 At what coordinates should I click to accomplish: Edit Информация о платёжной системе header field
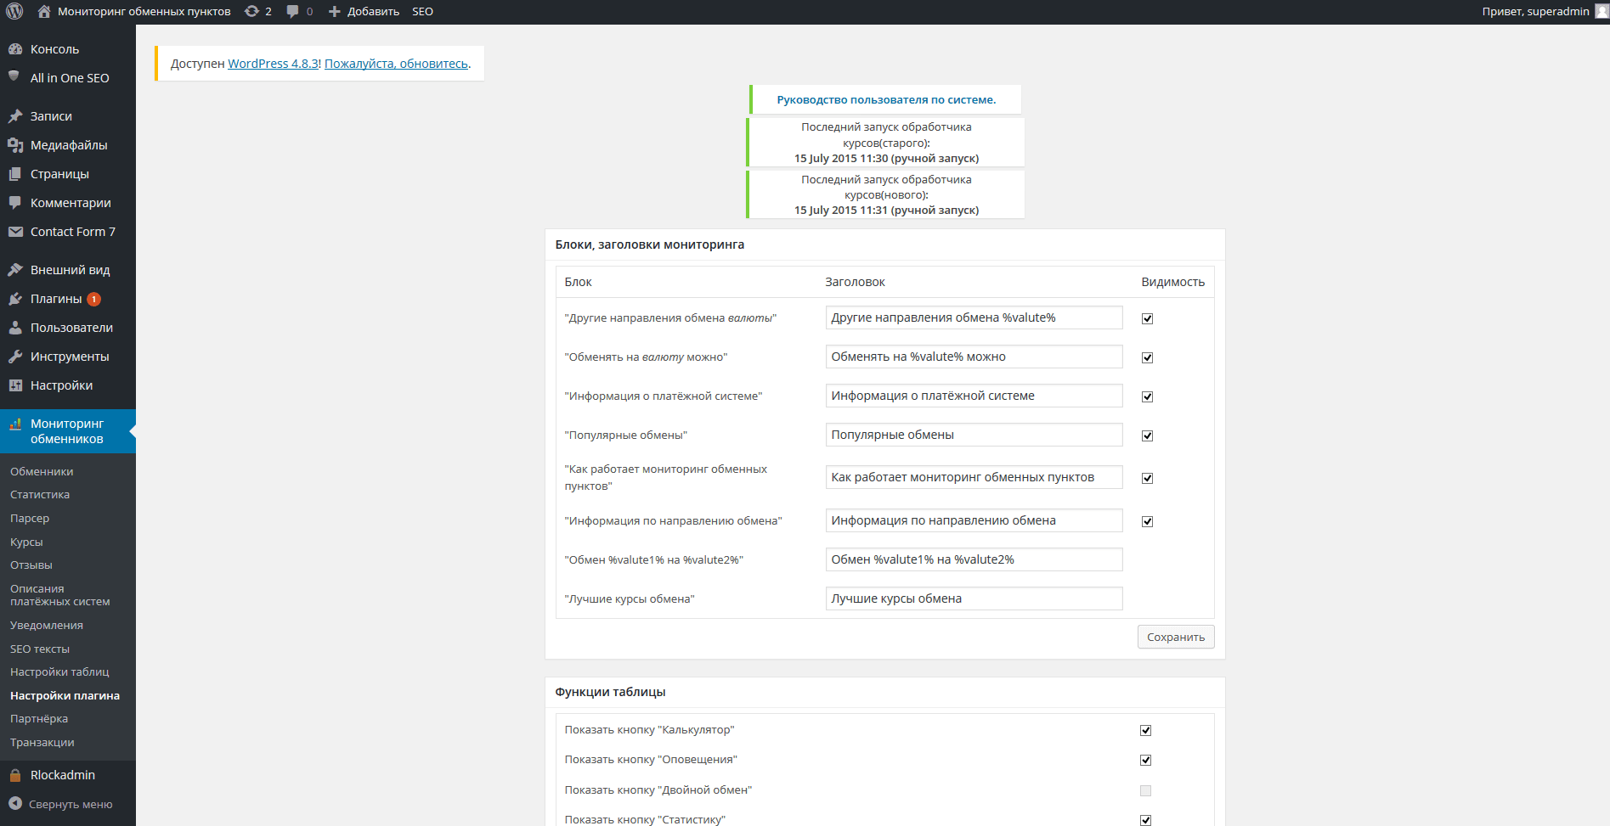point(974,396)
